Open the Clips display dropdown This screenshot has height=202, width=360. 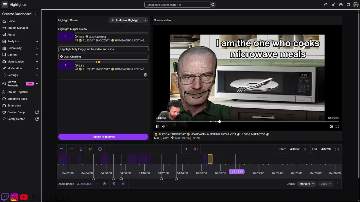coord(325,184)
